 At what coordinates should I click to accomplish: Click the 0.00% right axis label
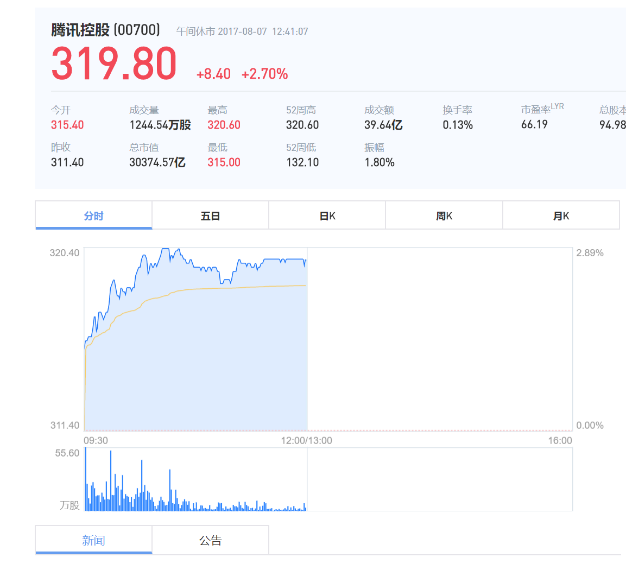(590, 425)
